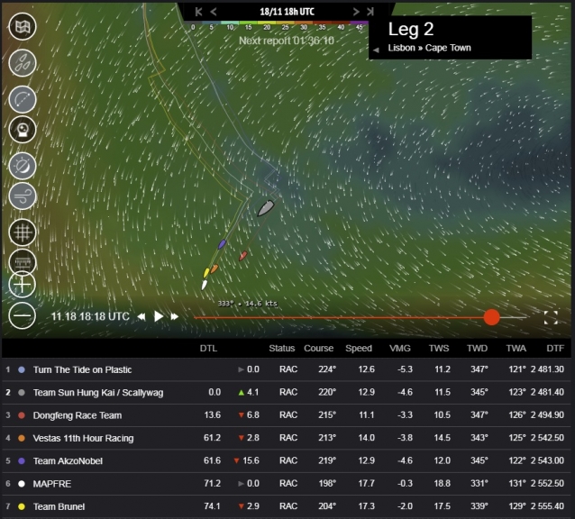Image resolution: width=575 pixels, height=519 pixels.
Task: Select the yellow Brunel boat on map
Action: click(x=206, y=273)
